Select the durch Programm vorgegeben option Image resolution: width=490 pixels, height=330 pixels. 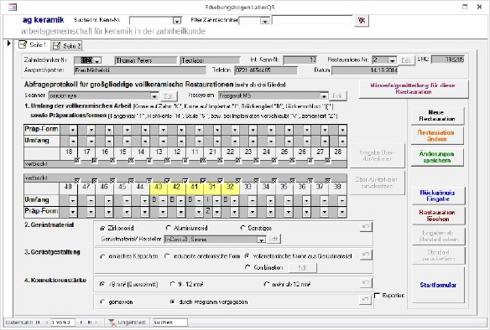click(172, 302)
